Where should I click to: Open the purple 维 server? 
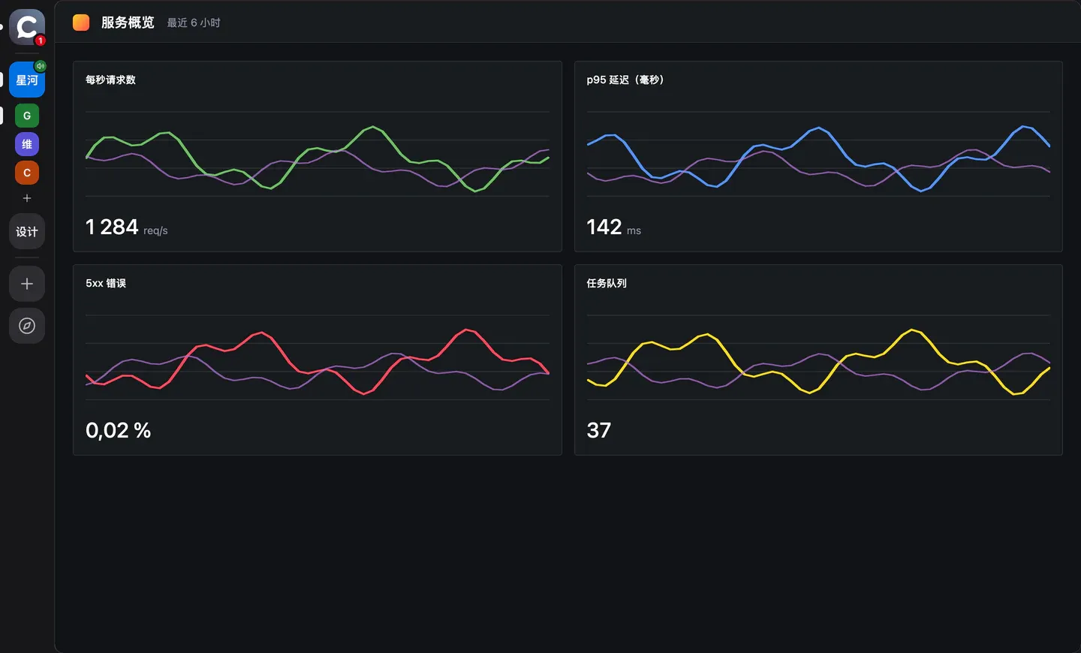coord(27,144)
